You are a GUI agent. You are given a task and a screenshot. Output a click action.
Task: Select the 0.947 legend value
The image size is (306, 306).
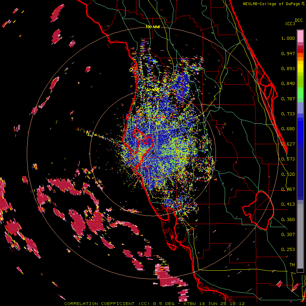coord(288,53)
